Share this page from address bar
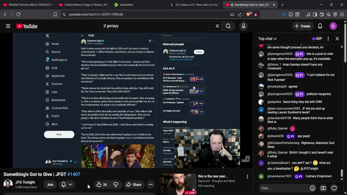The height and width of the screenshot is (195, 347). point(240,14)
